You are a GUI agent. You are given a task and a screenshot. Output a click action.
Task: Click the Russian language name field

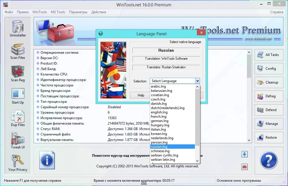tap(166, 51)
